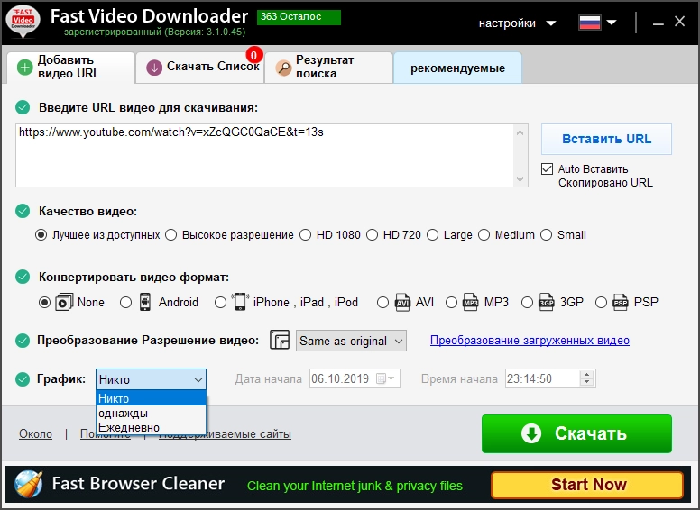Image resolution: width=700 pixels, height=510 pixels.
Task: Click the Дата начала date field
Action: (355, 379)
